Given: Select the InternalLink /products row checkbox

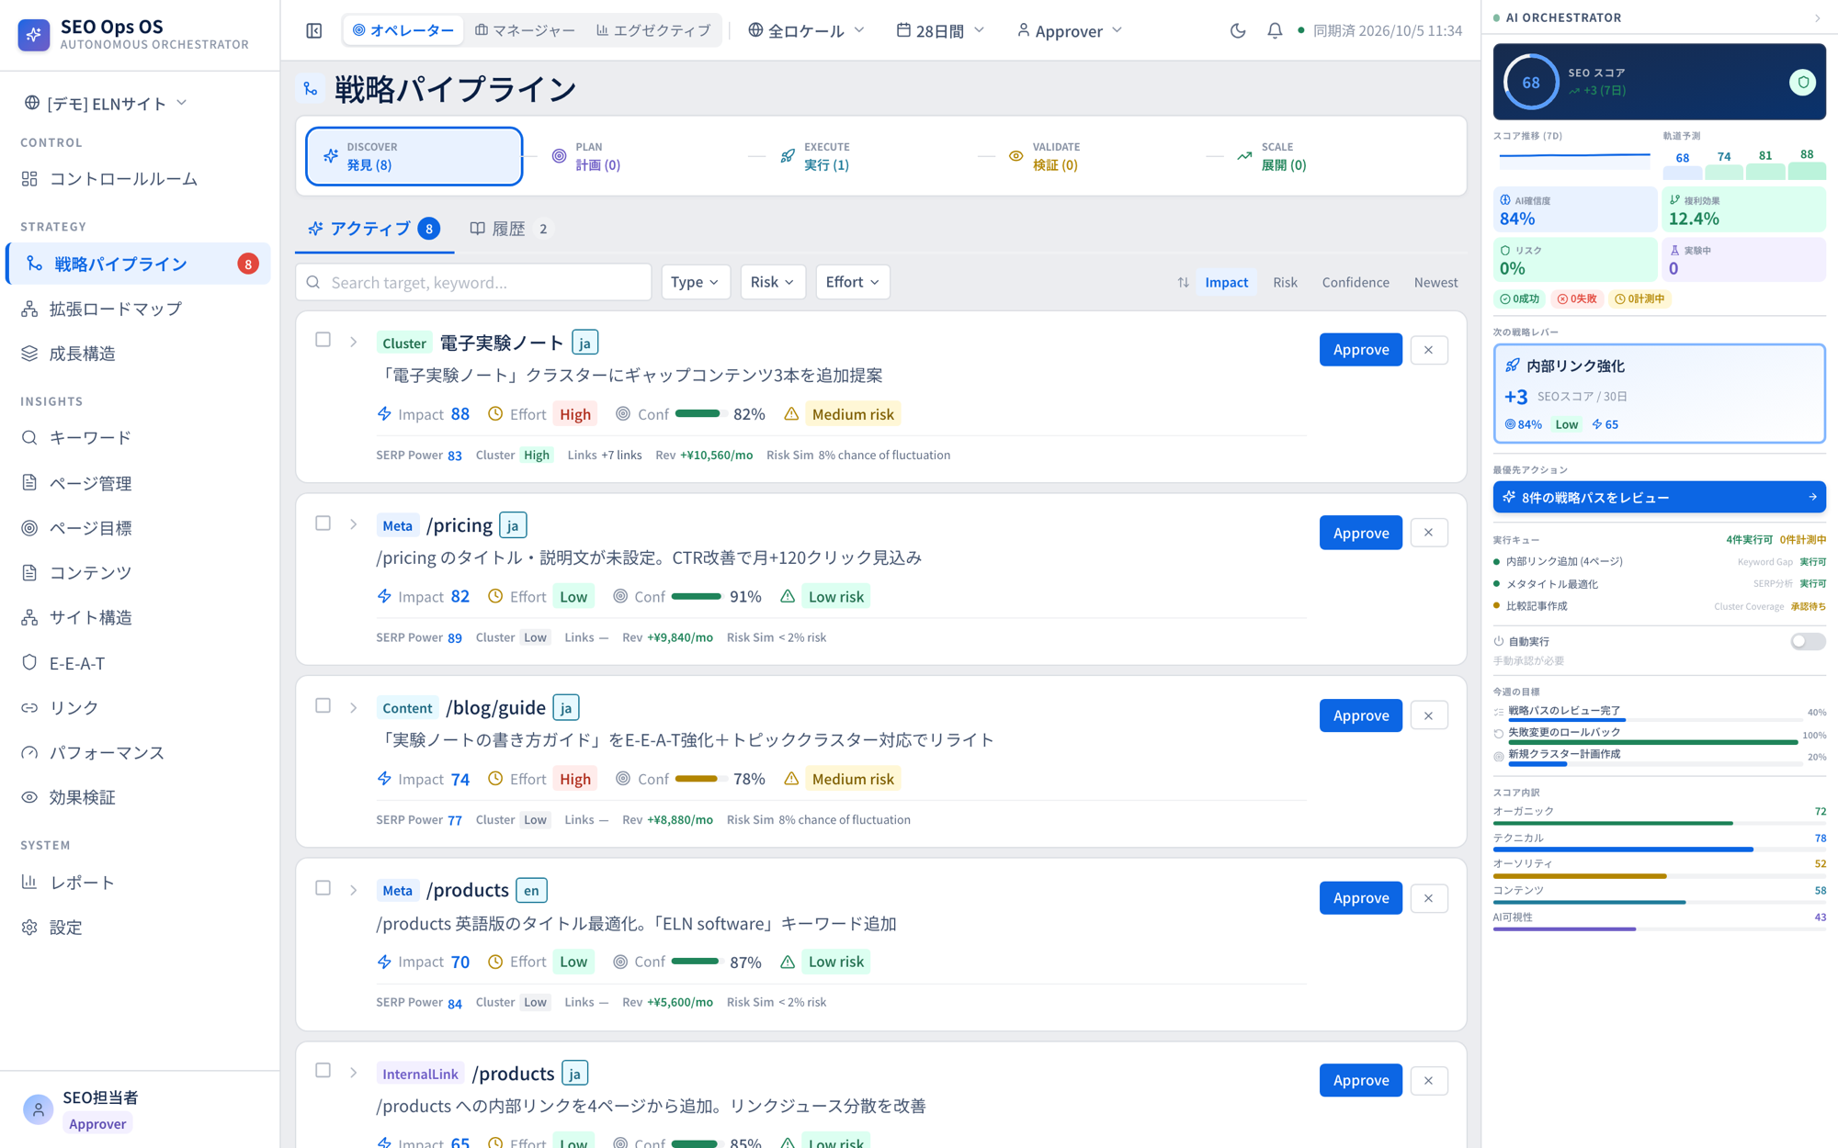Looking at the screenshot, I should [323, 1071].
